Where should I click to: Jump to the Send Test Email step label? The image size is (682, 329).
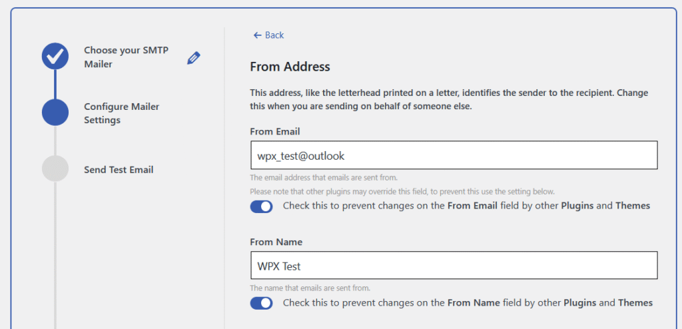pos(119,170)
